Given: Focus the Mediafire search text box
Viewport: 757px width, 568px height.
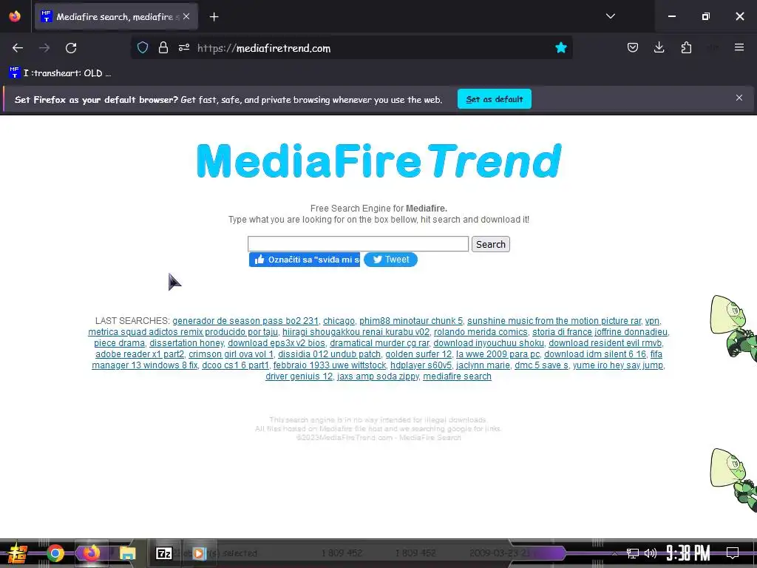Looking at the screenshot, I should tap(358, 244).
